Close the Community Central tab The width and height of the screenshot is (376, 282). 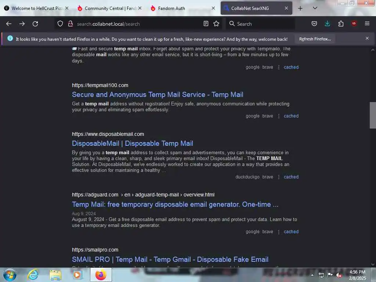[x=140, y=8]
